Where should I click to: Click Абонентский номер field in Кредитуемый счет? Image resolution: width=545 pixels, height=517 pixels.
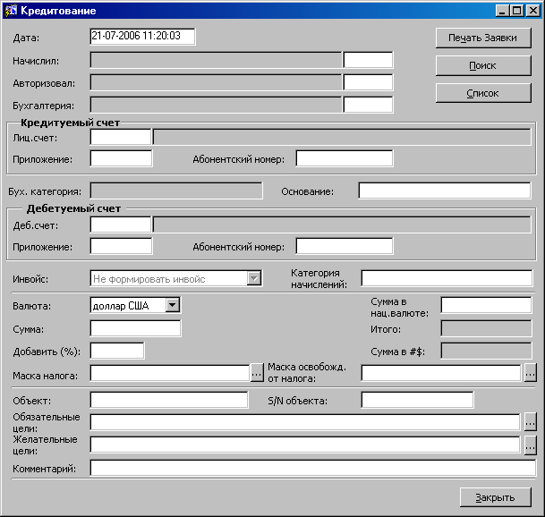pyautogui.click(x=345, y=158)
